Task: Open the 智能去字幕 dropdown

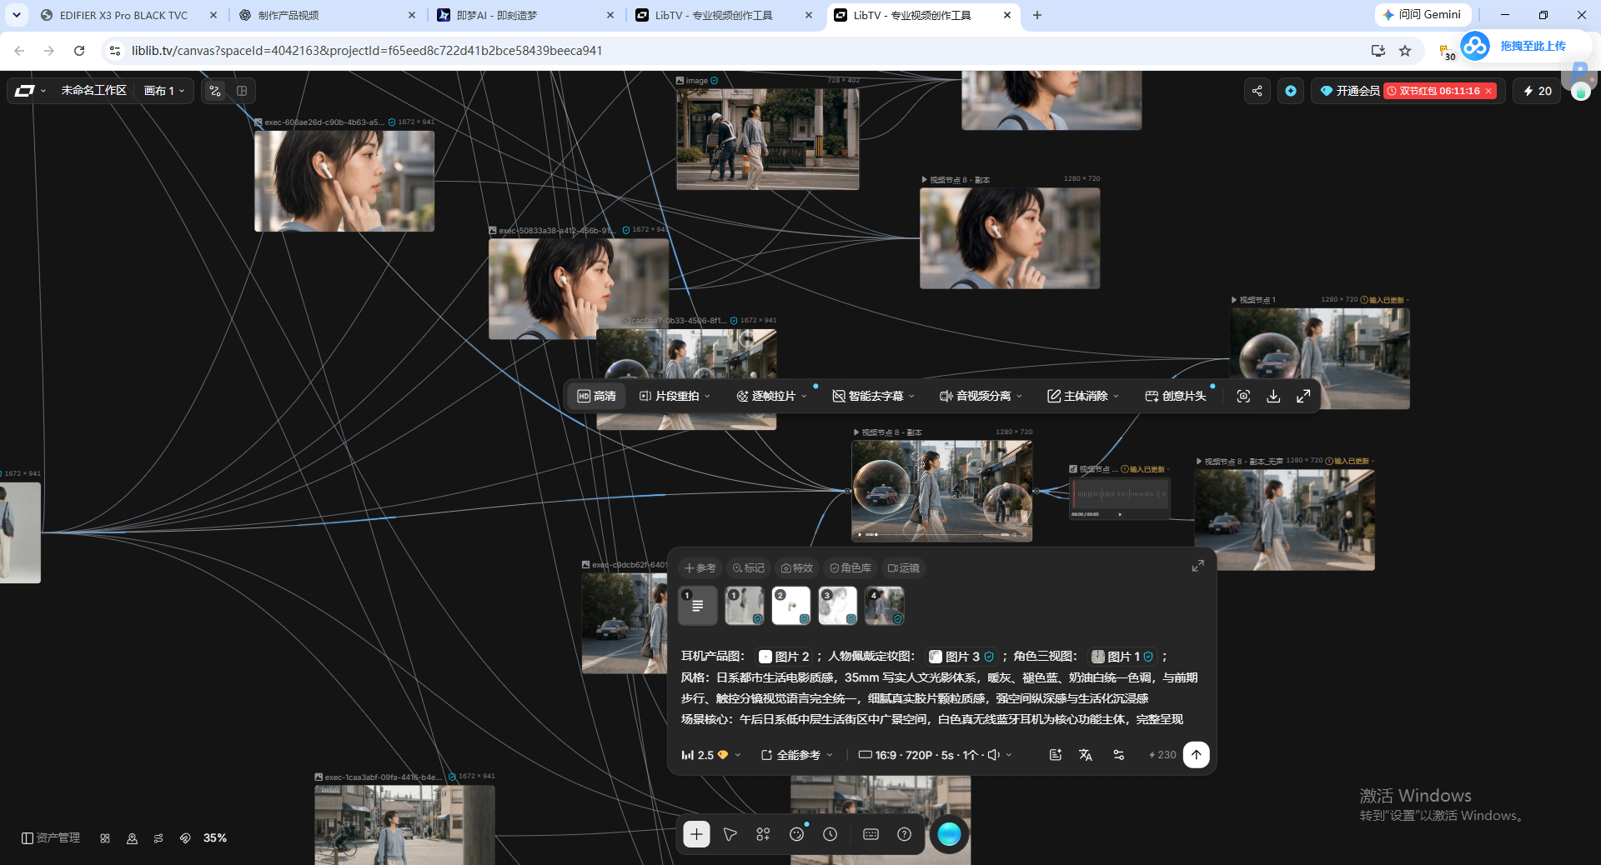Action: coord(873,396)
